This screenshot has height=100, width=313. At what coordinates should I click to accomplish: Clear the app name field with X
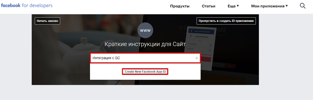[197, 58]
